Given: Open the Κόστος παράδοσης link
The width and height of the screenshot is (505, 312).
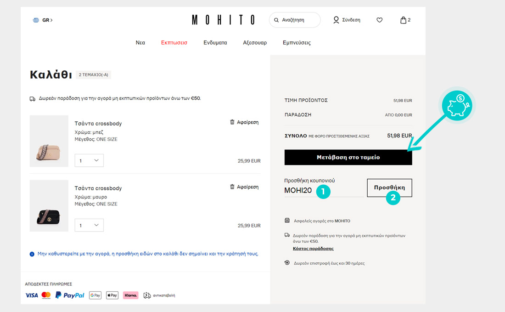Looking at the screenshot, I should (313, 249).
